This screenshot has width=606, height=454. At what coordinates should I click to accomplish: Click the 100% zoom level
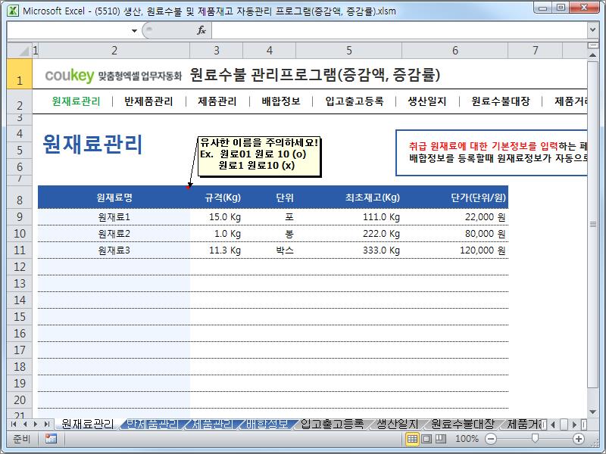click(x=467, y=439)
